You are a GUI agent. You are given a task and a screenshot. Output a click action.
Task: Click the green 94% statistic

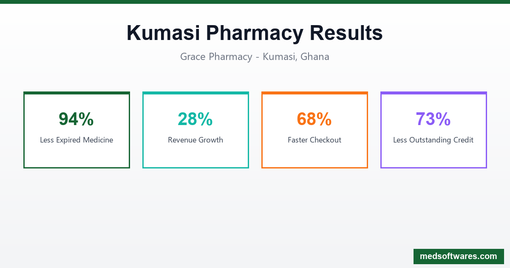76,119
